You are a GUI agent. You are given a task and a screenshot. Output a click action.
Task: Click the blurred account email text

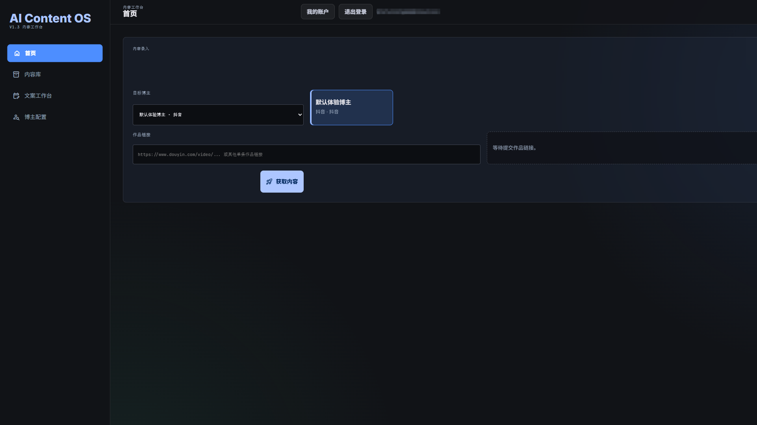(x=408, y=12)
